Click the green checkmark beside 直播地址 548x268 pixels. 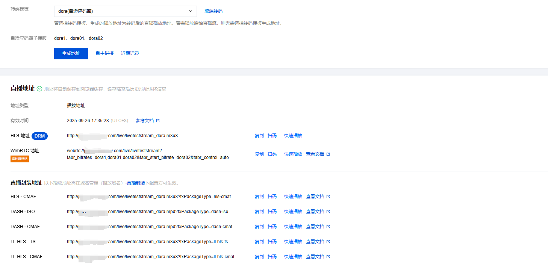39,89
